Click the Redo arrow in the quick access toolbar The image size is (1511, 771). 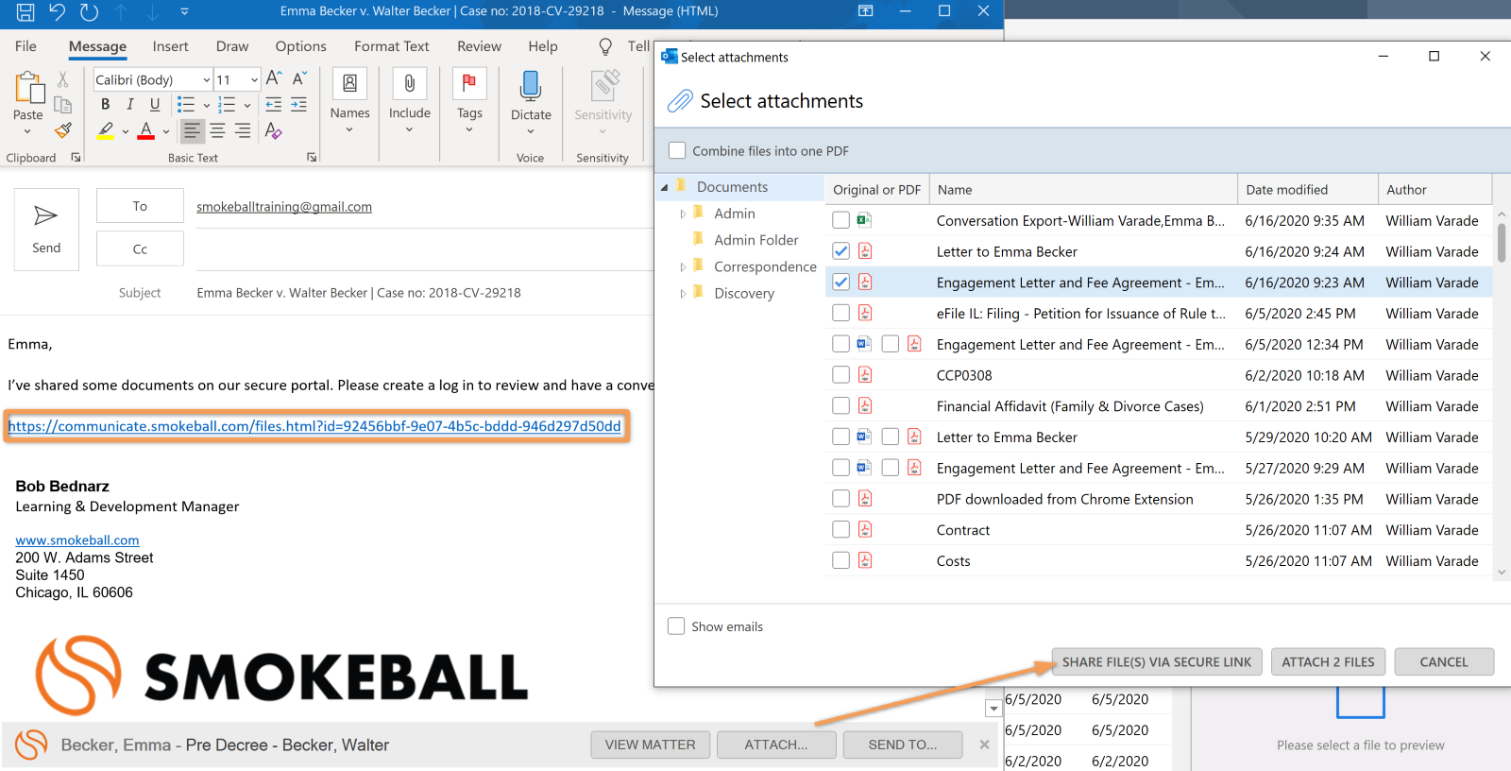(x=89, y=11)
